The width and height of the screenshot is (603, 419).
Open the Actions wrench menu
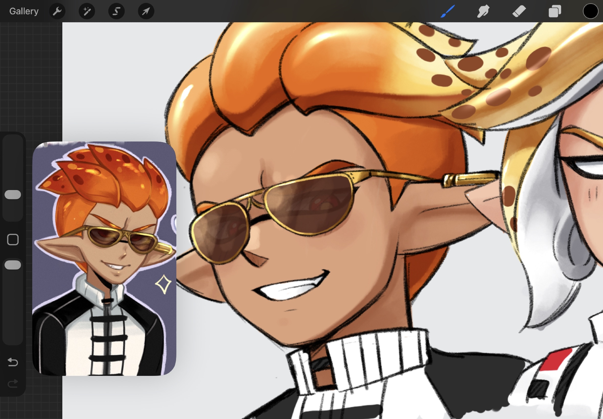tap(57, 11)
